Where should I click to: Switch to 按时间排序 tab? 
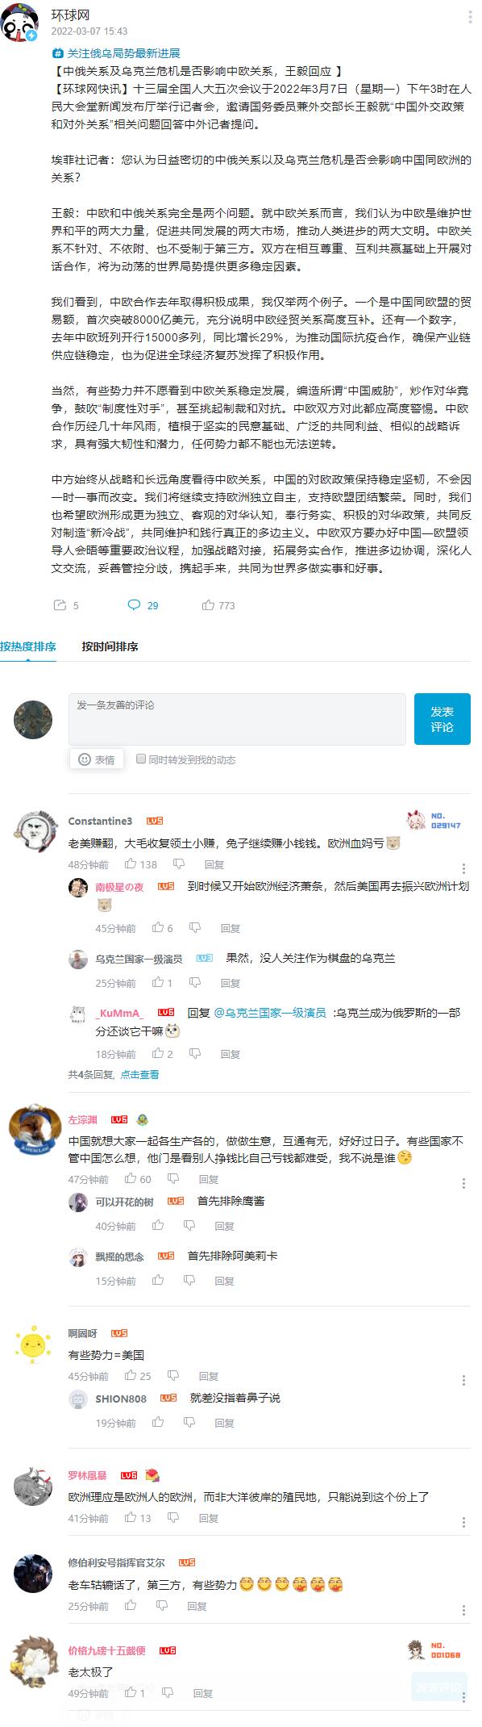[x=110, y=646]
